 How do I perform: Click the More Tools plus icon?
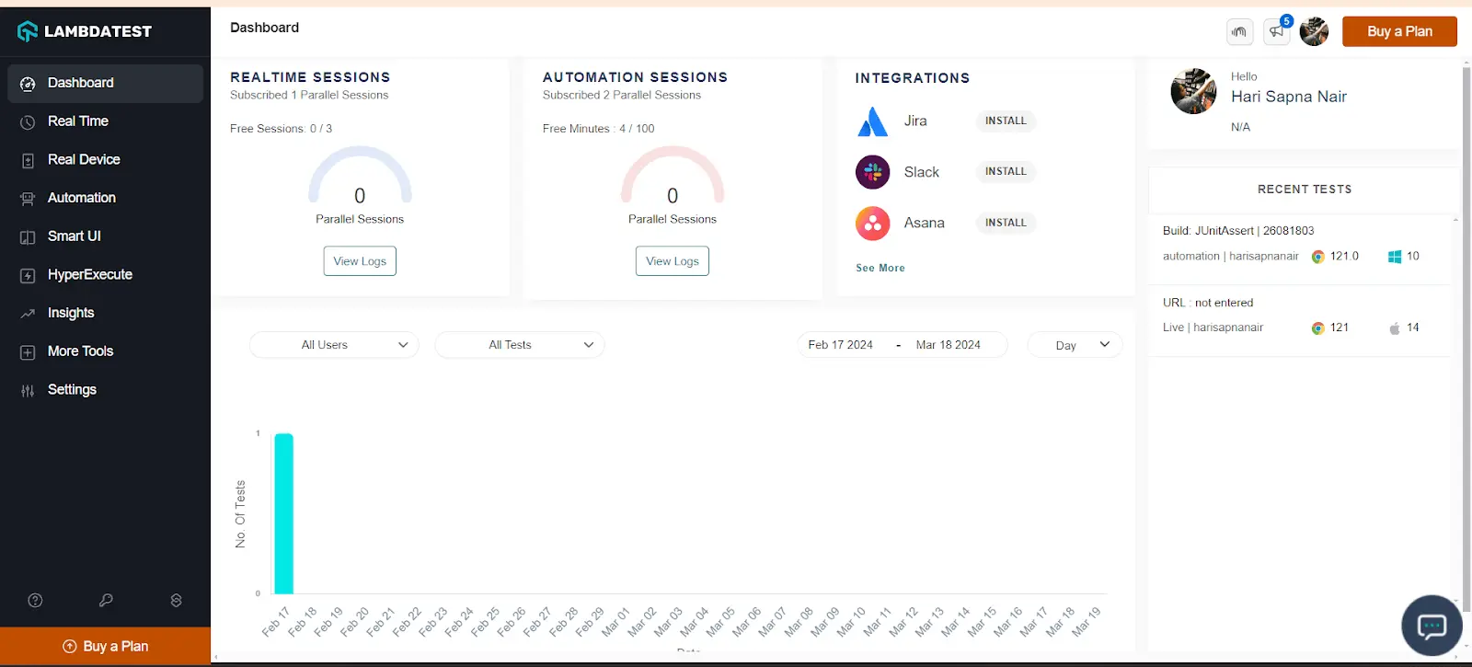pyautogui.click(x=28, y=352)
